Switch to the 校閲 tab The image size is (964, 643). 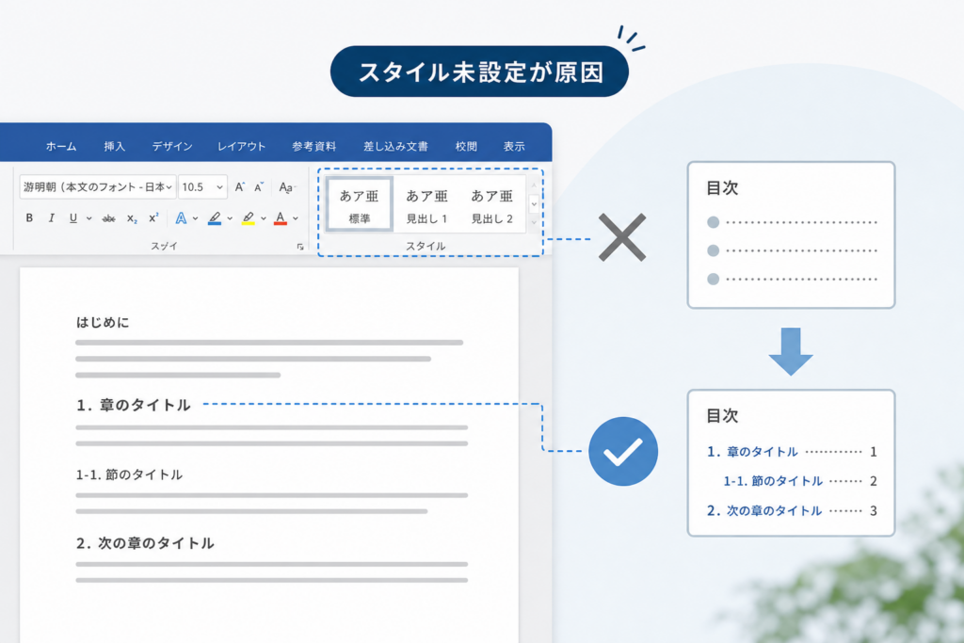(x=466, y=146)
